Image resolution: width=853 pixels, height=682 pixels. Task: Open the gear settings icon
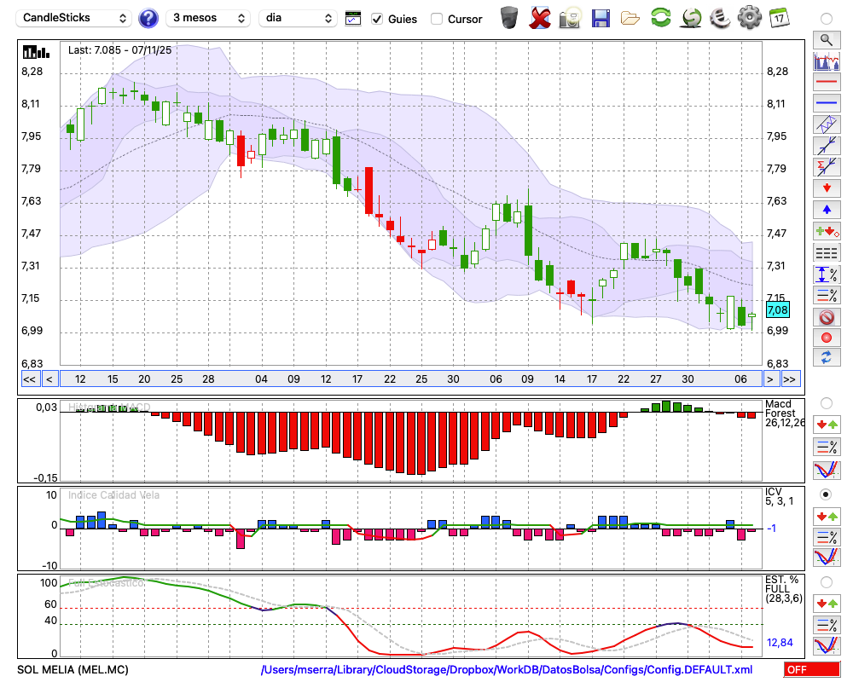pos(749,18)
